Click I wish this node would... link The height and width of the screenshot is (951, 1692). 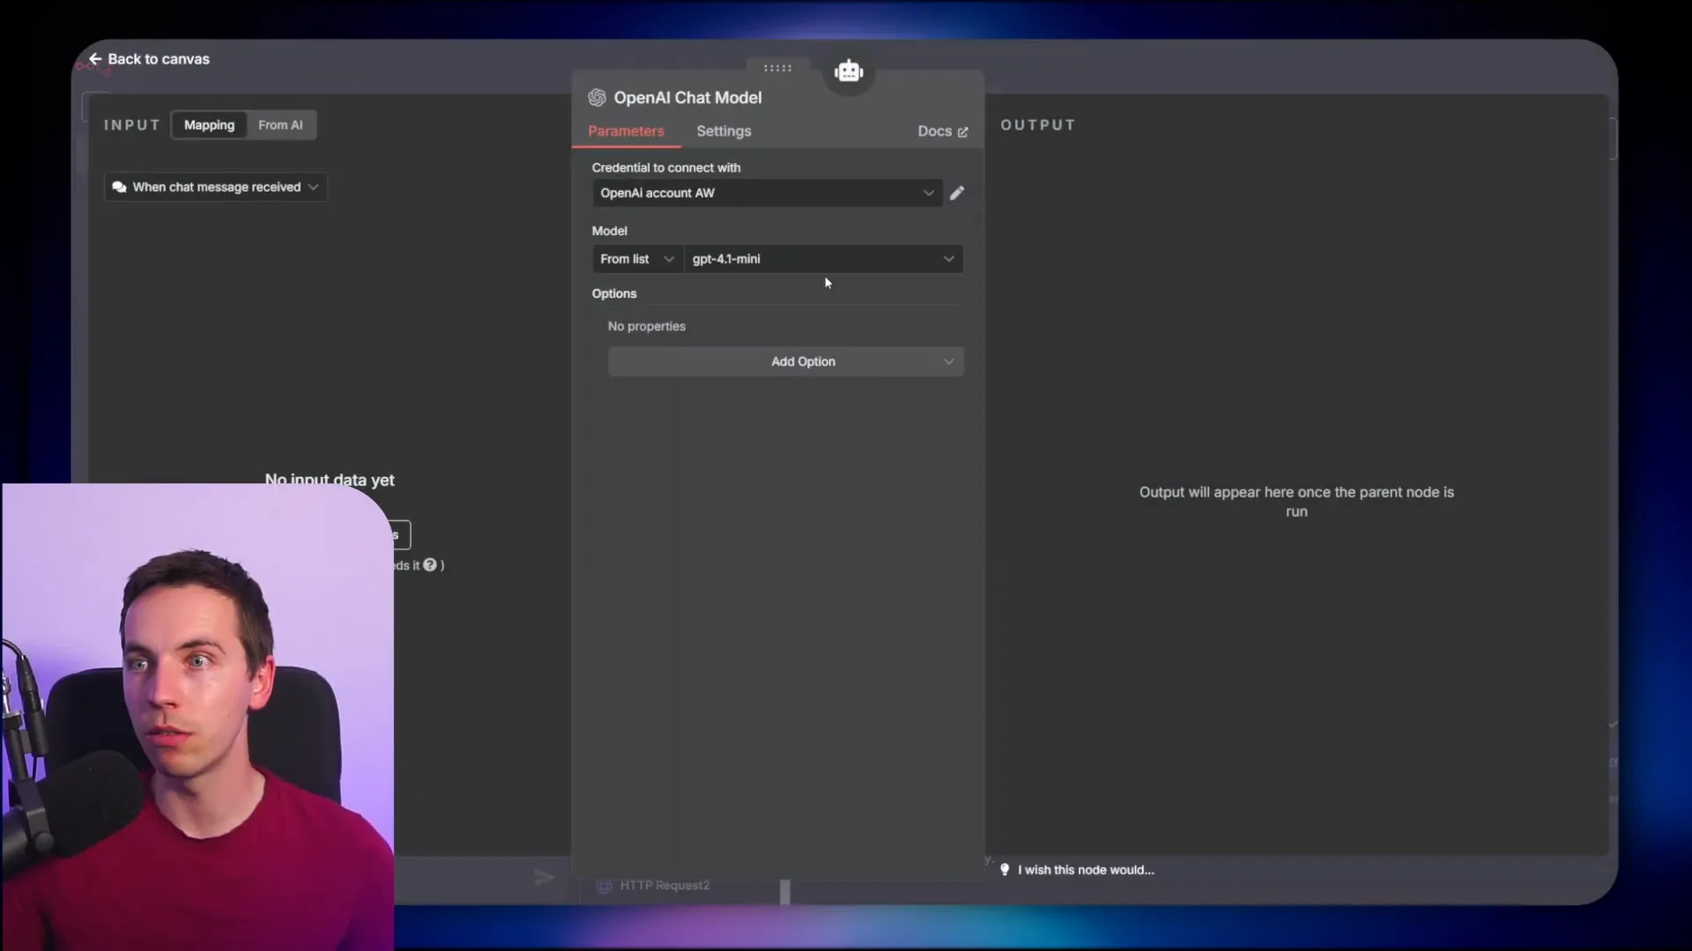[x=1086, y=870]
